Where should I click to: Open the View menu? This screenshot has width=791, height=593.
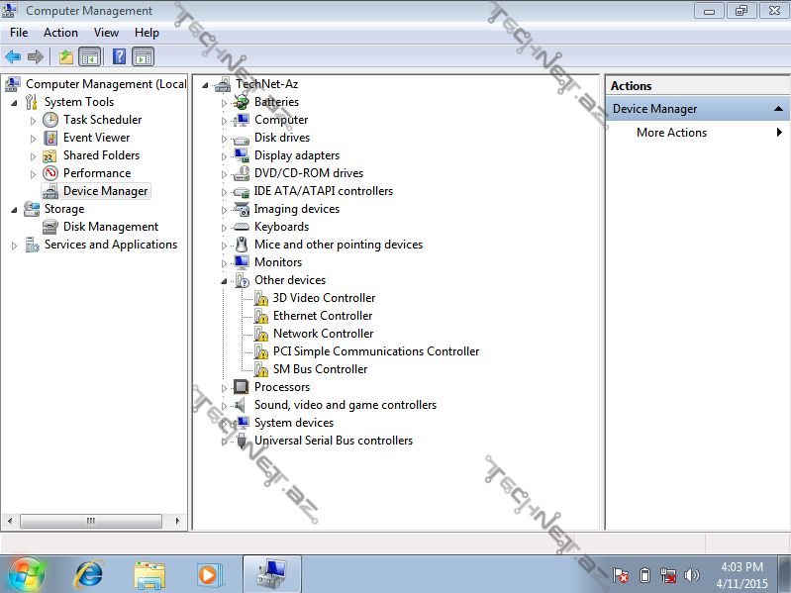tap(106, 33)
